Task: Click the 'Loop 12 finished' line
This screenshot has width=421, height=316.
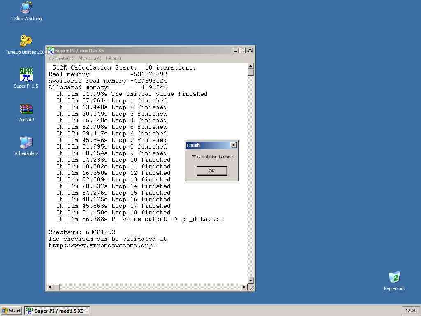Action: (113, 173)
